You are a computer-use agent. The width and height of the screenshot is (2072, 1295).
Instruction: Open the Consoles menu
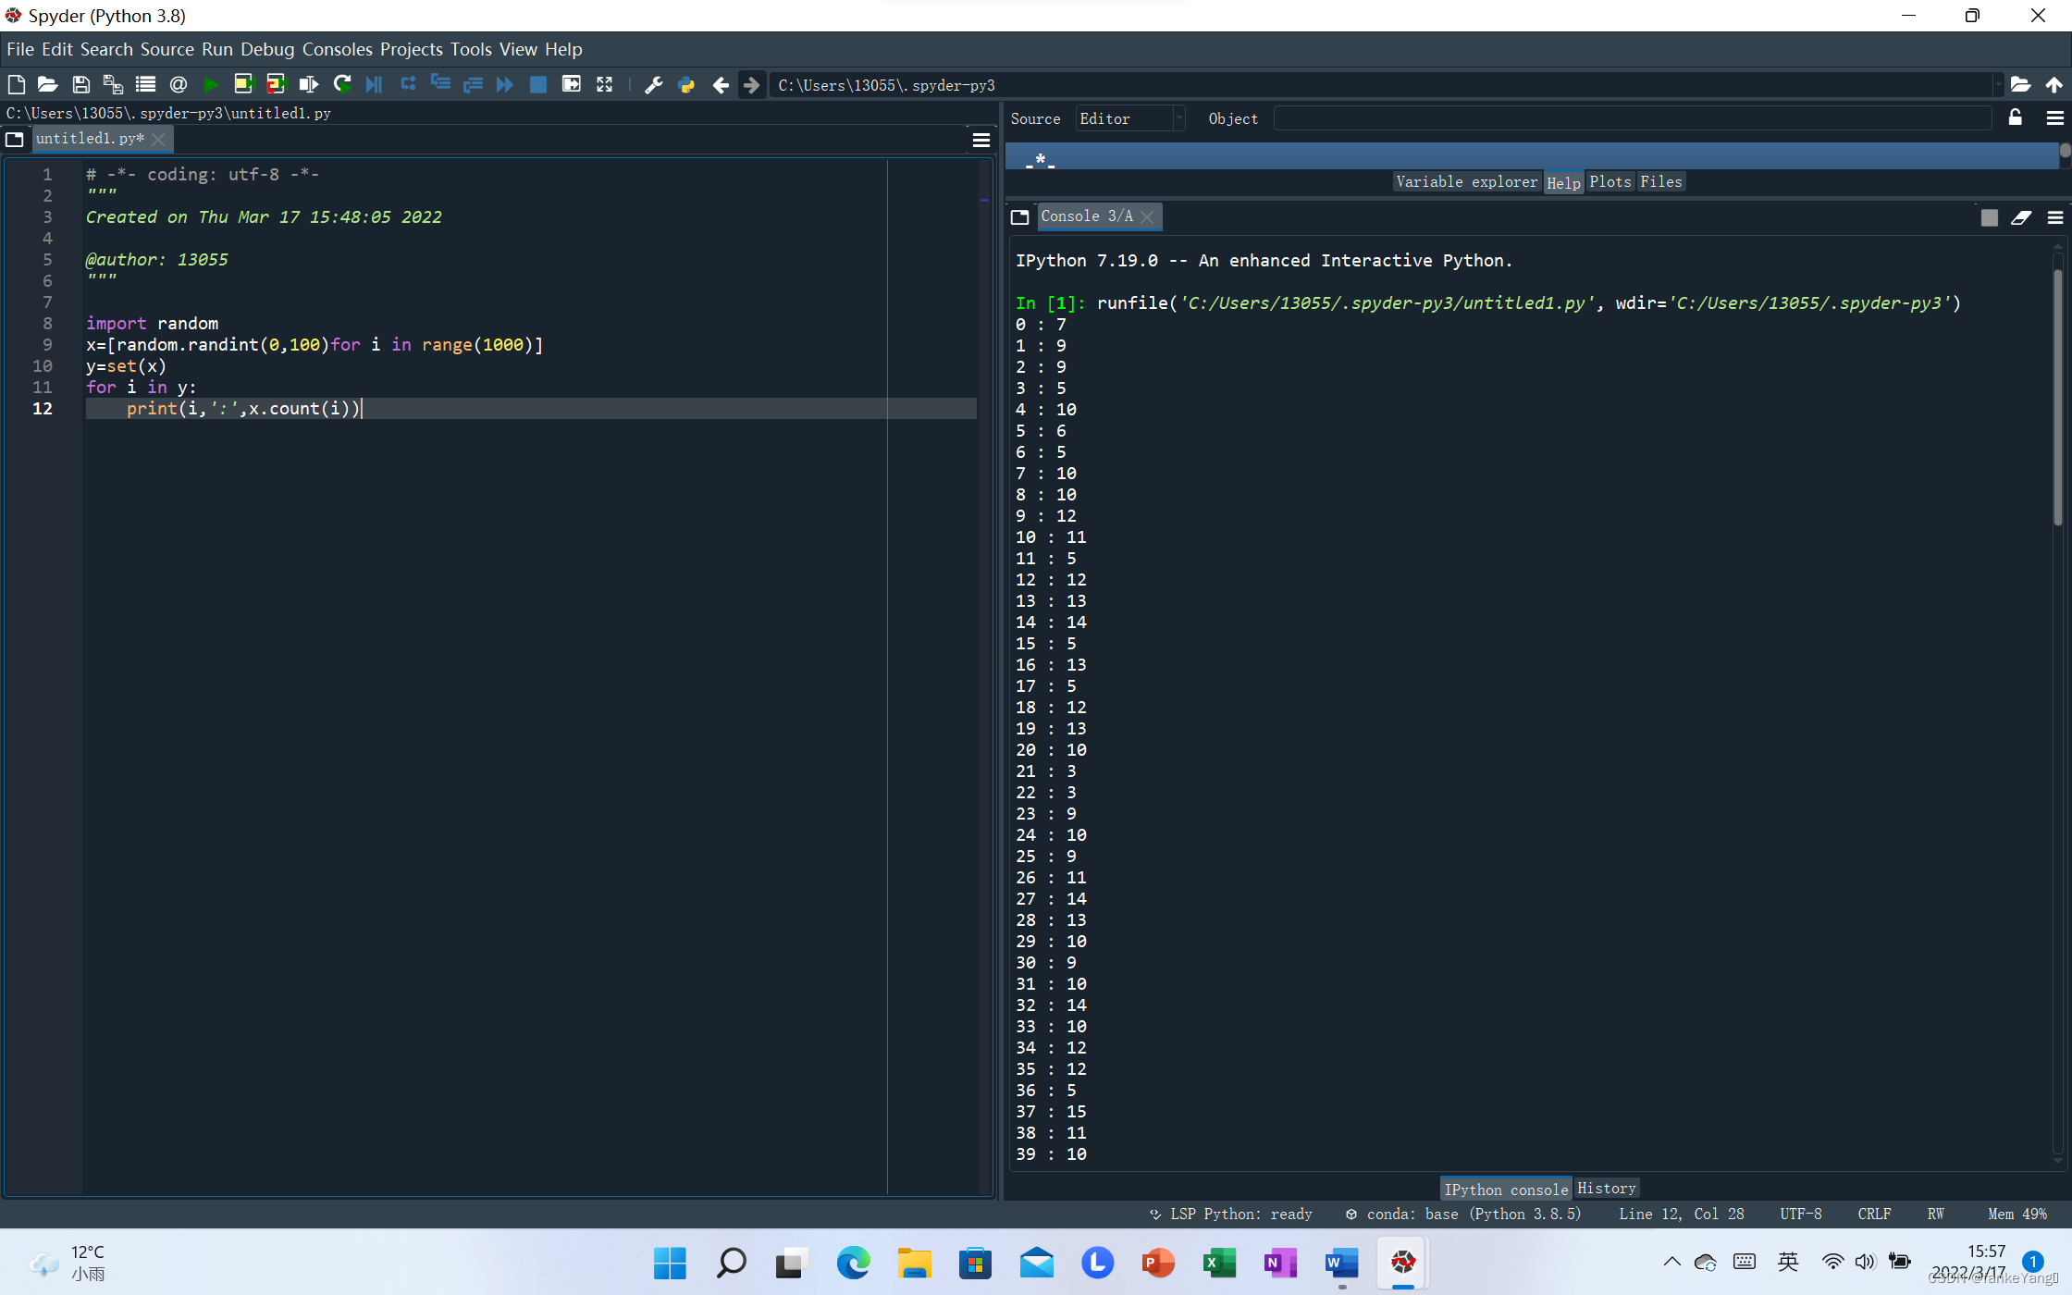(337, 49)
